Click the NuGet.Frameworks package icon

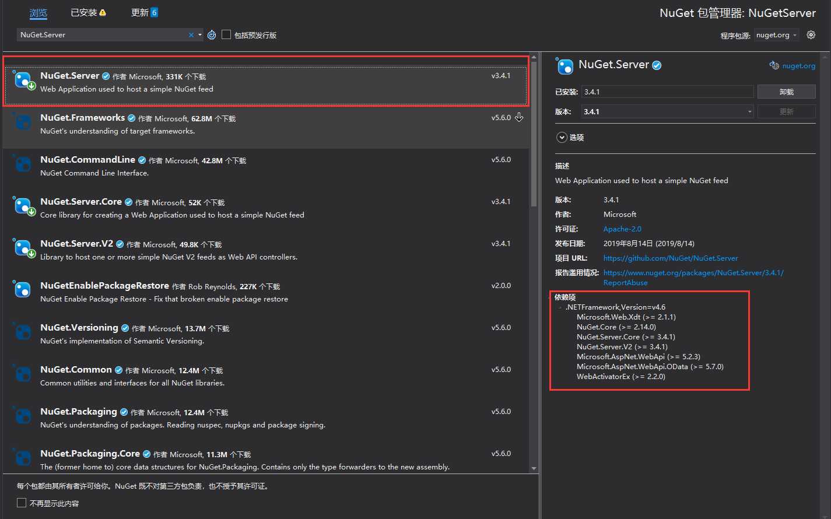[x=23, y=122]
